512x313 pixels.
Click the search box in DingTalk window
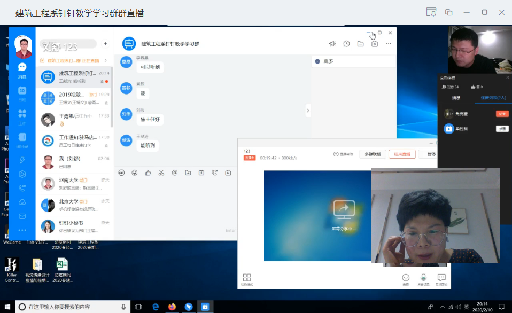click(68, 44)
